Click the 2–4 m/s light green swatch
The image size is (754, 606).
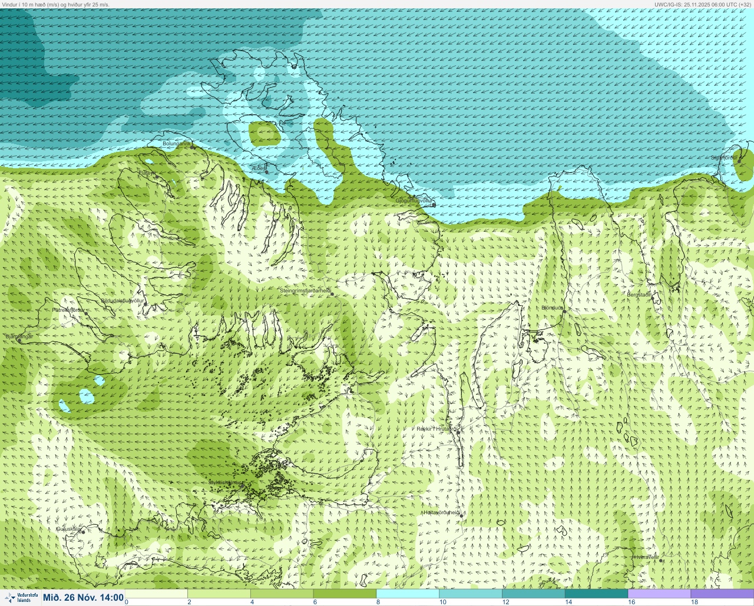219,594
